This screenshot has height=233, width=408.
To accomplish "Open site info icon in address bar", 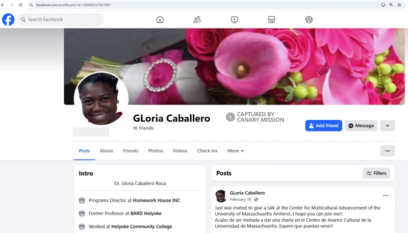I will pos(31,5).
